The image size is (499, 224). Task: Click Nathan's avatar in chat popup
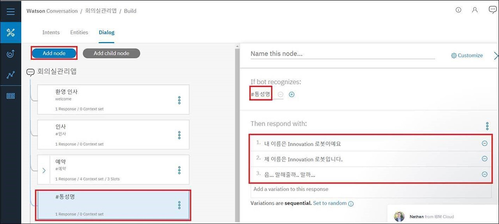pyautogui.click(x=399, y=217)
